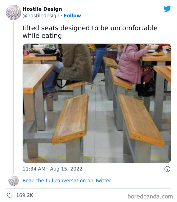Click the Twitter bird logo
The width and height of the screenshot is (177, 202).
(x=167, y=9)
